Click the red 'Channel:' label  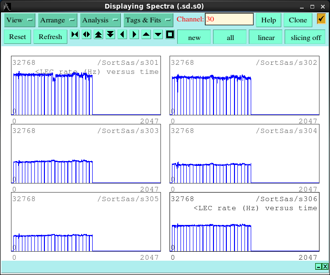pyautogui.click(x=190, y=19)
